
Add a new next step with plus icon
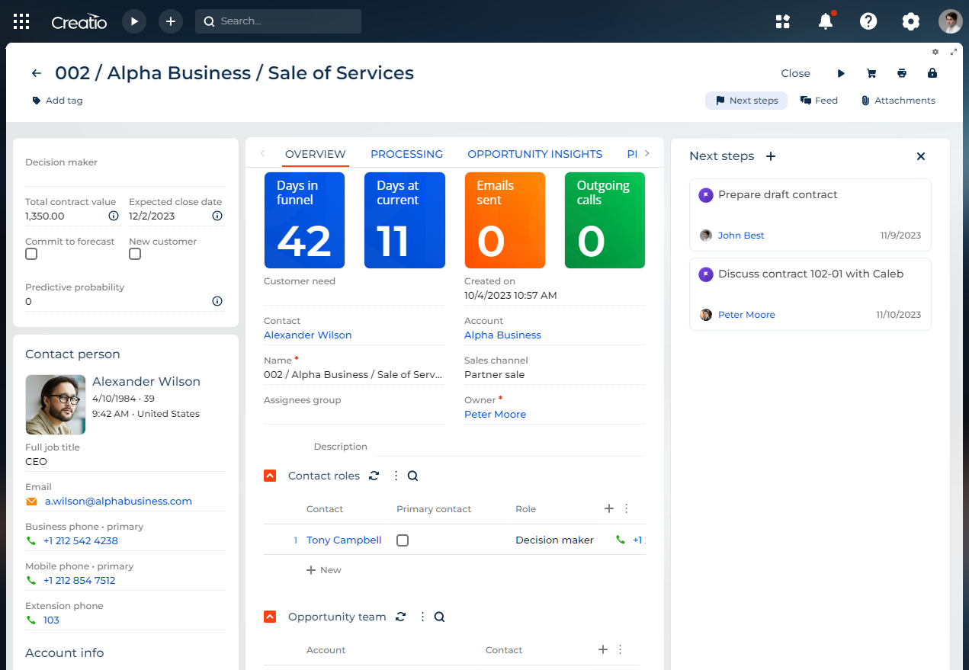770,156
